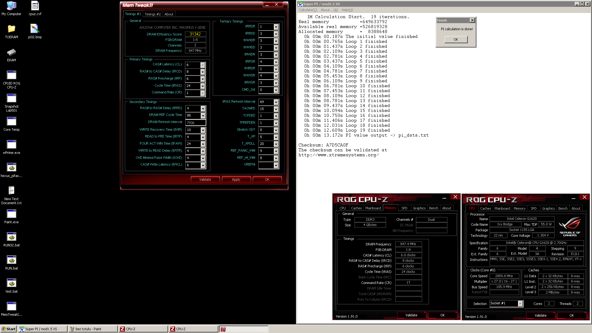Open SPD tab in left CPU-Z window
Screen dimensions: 592x333
coord(404,208)
